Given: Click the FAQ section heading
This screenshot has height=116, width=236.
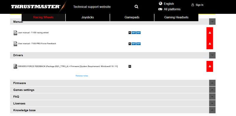Looking at the screenshot, I should tap(16, 97).
